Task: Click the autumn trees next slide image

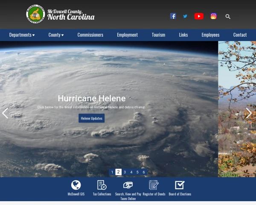Action: [237, 109]
